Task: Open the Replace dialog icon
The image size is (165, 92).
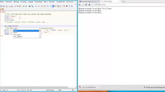Action: pos(32,6)
